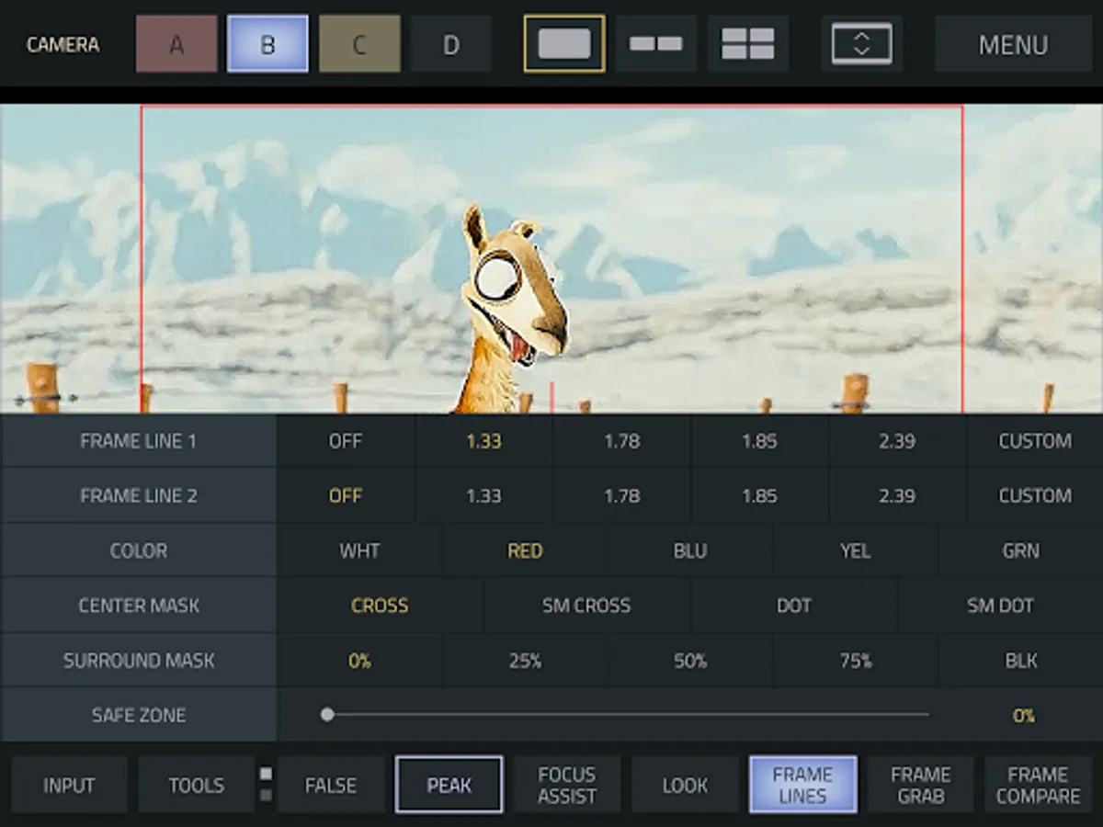Select the single view layout icon

click(x=564, y=43)
